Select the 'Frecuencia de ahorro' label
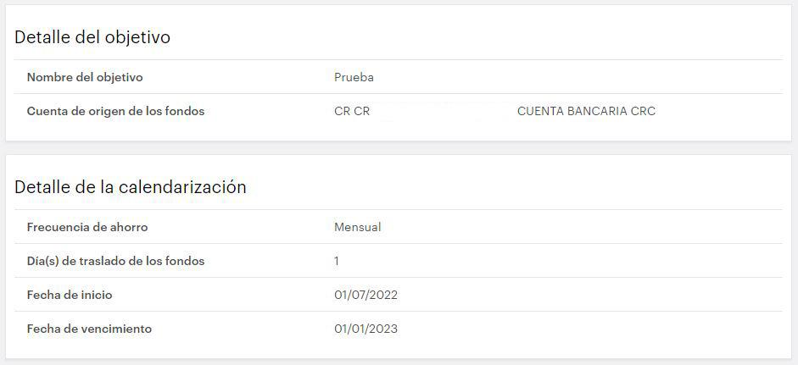798x365 pixels. tap(87, 227)
